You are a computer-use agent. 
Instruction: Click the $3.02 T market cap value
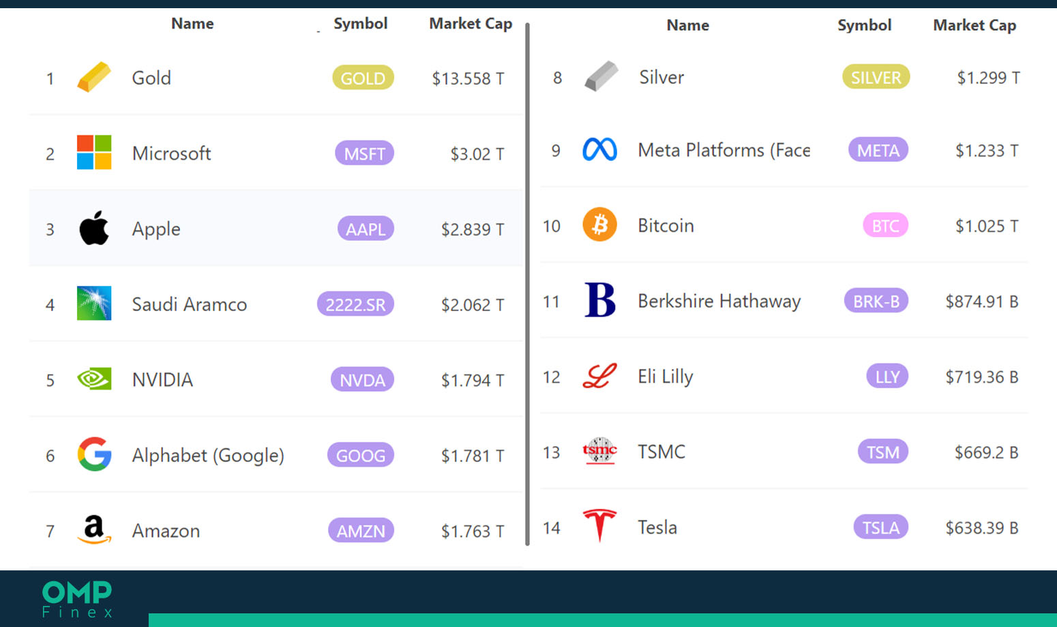(477, 154)
